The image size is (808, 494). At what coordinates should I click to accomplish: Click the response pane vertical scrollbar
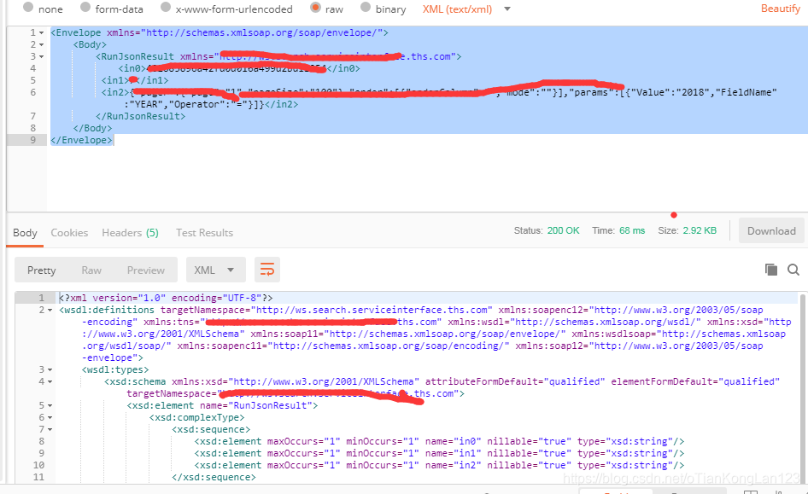click(x=802, y=387)
